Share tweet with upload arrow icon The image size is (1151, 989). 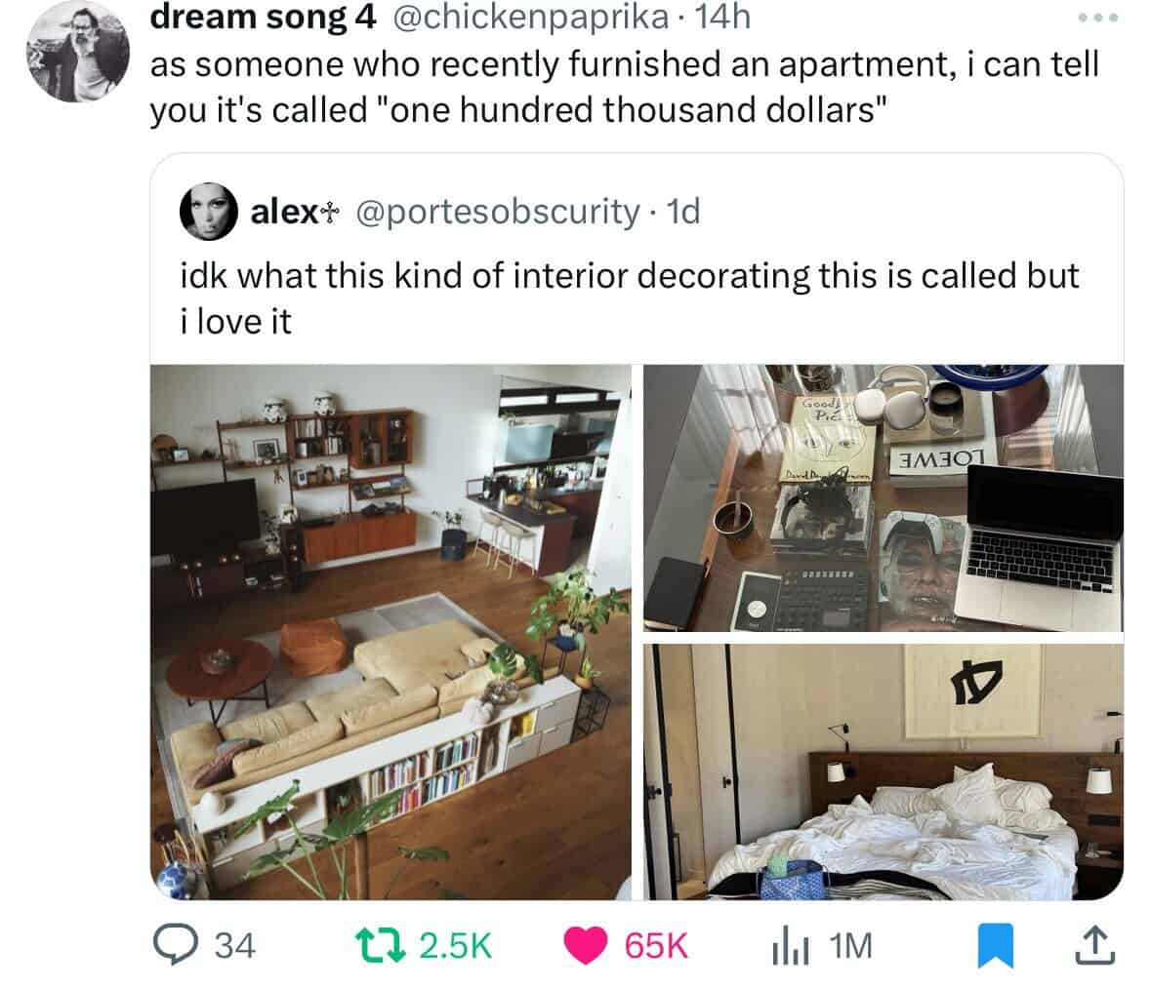1094,946
